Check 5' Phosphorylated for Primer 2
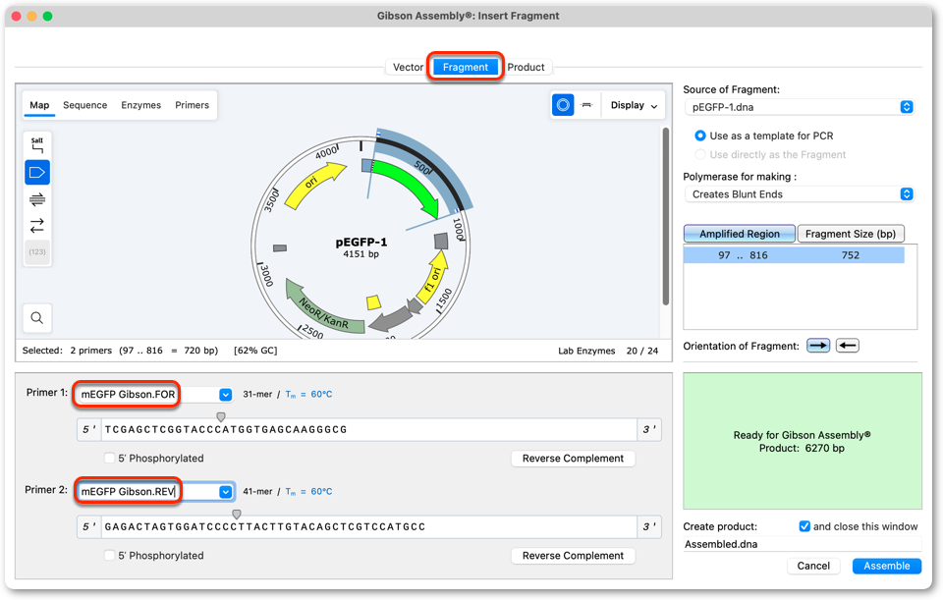The width and height of the screenshot is (943, 600). pos(109,556)
